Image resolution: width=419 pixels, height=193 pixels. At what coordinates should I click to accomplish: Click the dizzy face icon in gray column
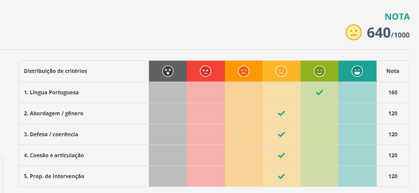point(167,71)
